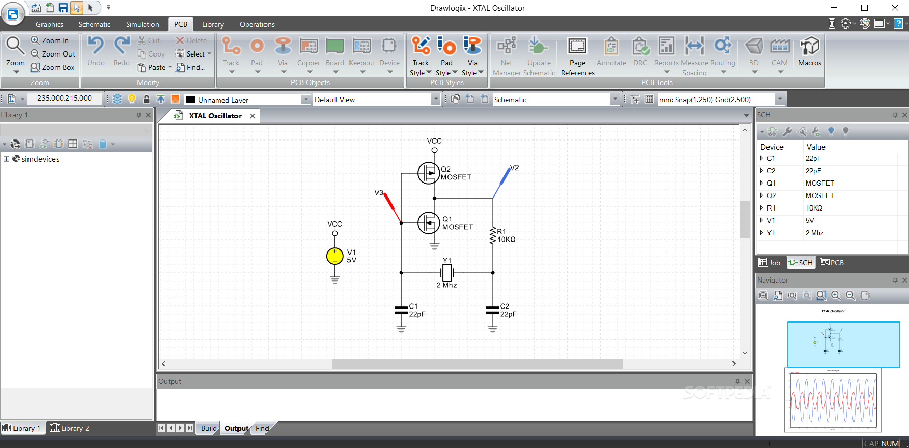Toggle the layer lock icon

[146, 99]
